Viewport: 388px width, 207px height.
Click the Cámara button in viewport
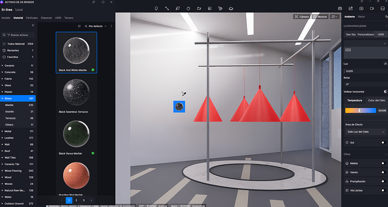[x=301, y=16]
